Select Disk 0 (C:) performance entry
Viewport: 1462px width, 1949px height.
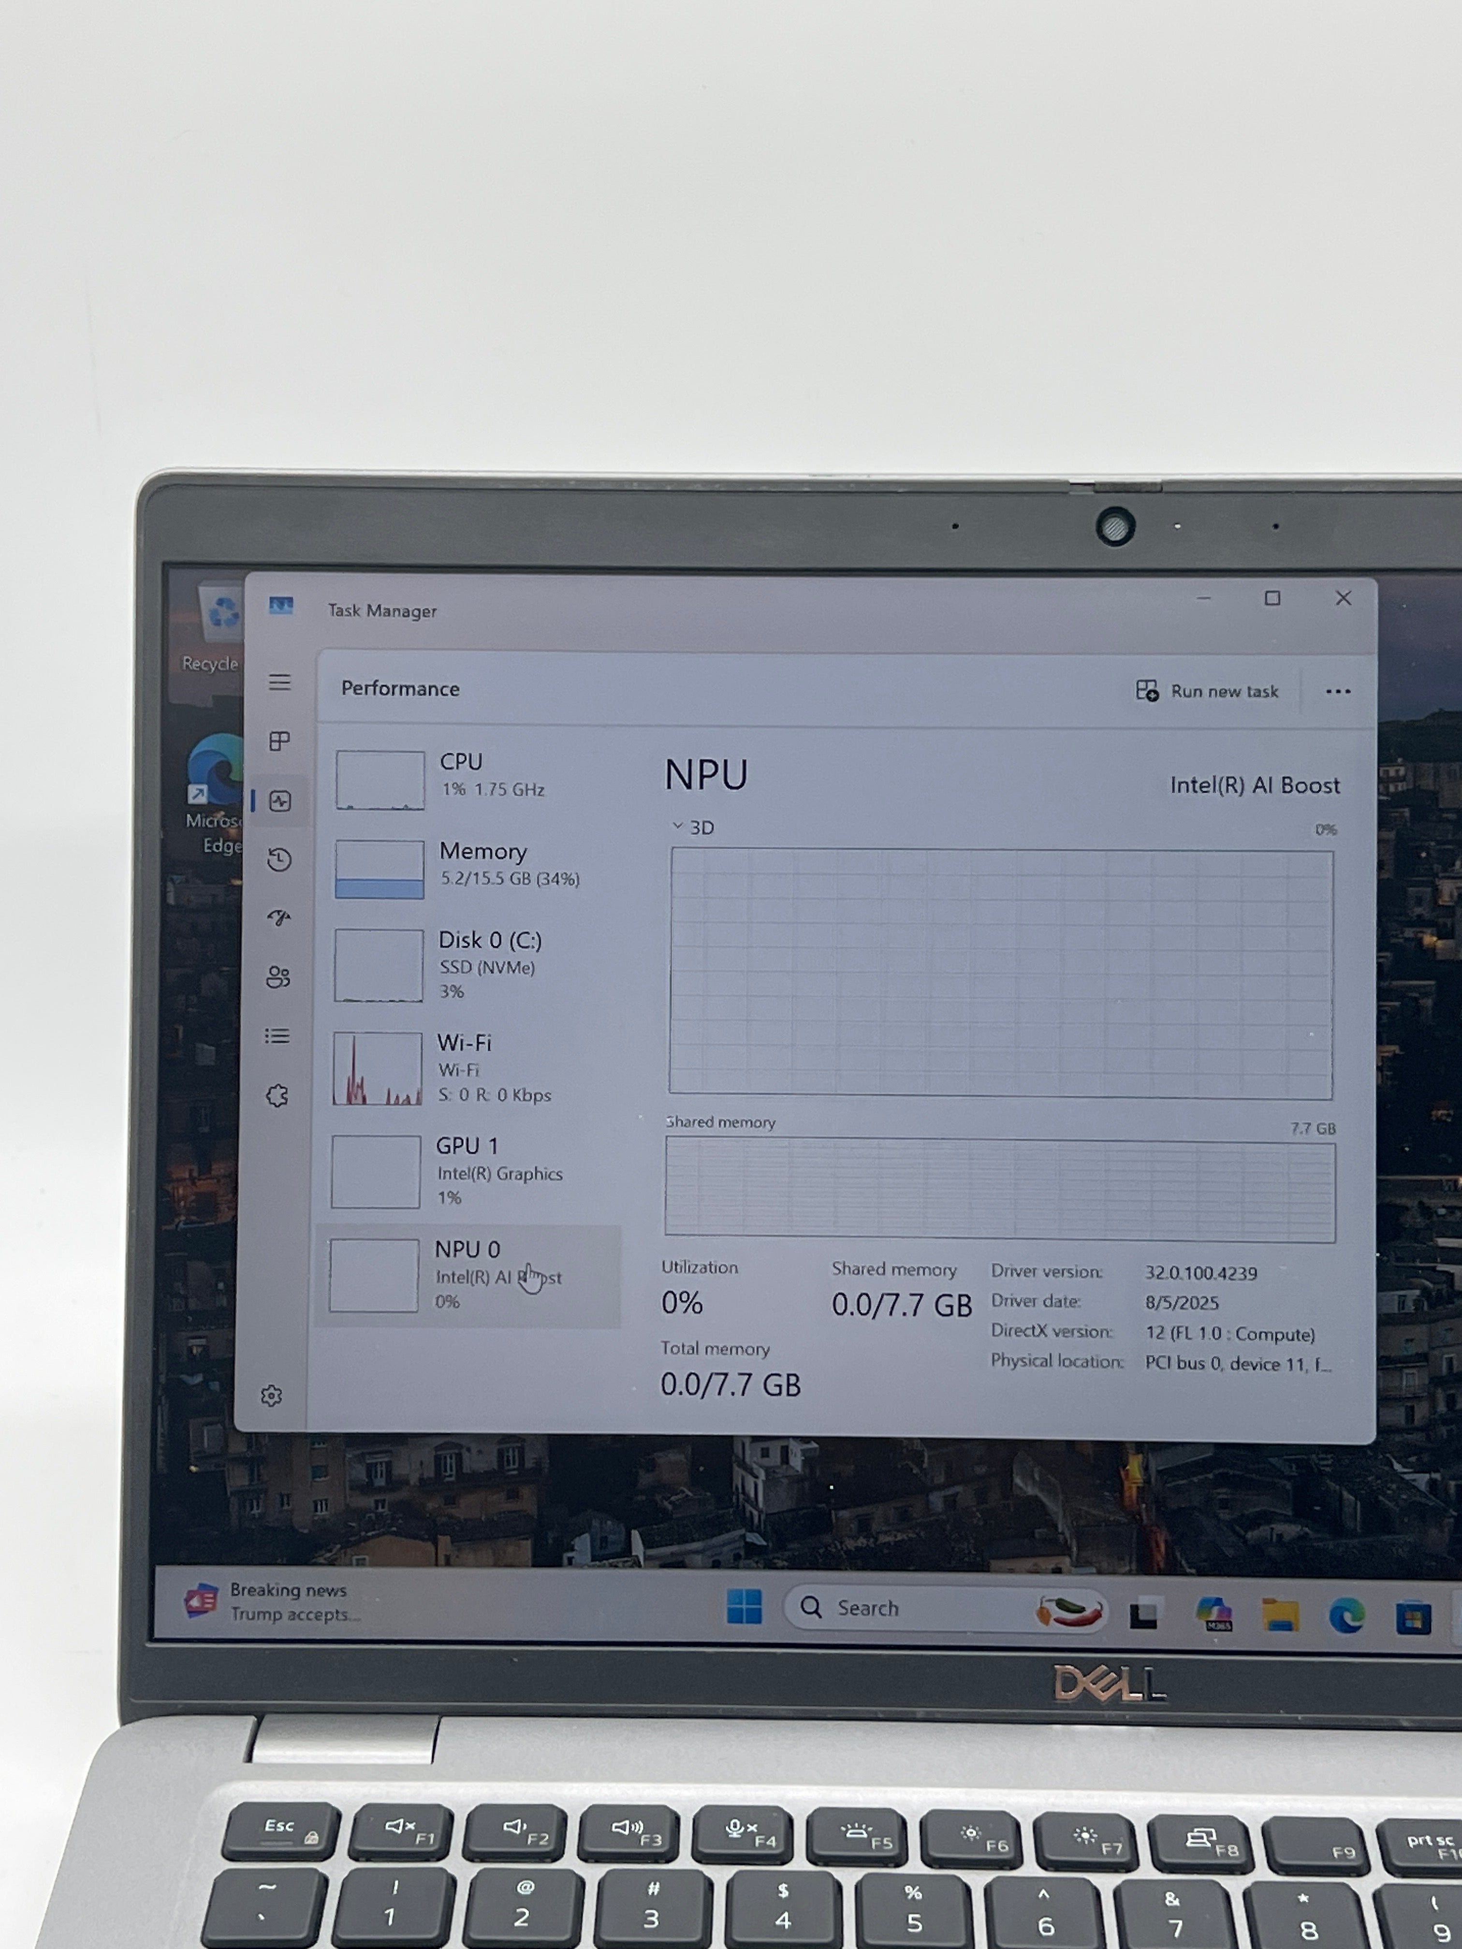(469, 966)
